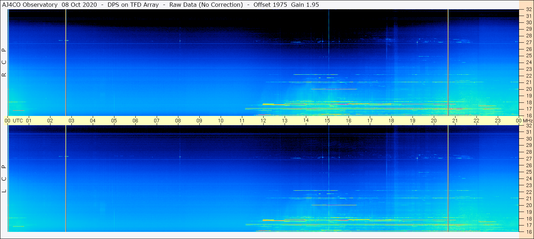Click the "UTC" label on time axis

click(18, 121)
